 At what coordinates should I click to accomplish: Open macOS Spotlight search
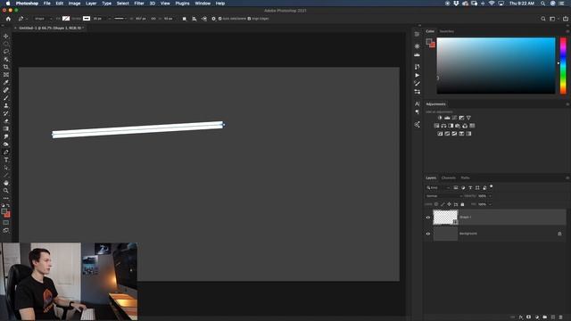pos(542,4)
